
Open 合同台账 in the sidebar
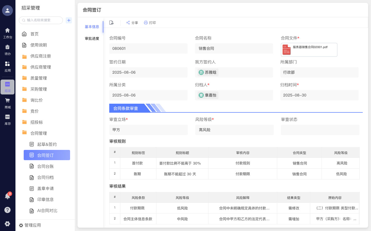(45, 166)
